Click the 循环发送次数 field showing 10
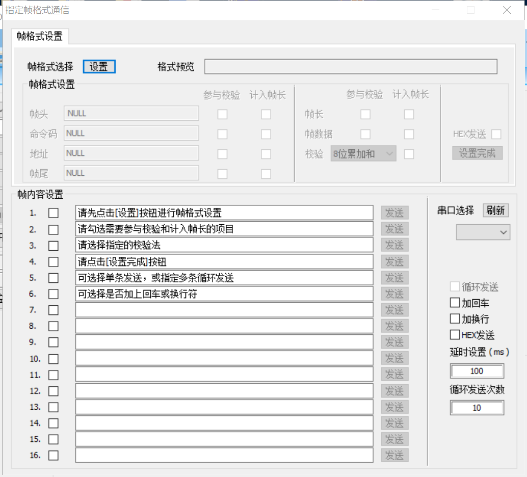Screen dimensions: 527x477 pyautogui.click(x=477, y=408)
